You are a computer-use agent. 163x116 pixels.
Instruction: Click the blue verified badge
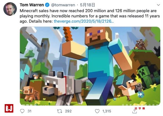point(47,5)
